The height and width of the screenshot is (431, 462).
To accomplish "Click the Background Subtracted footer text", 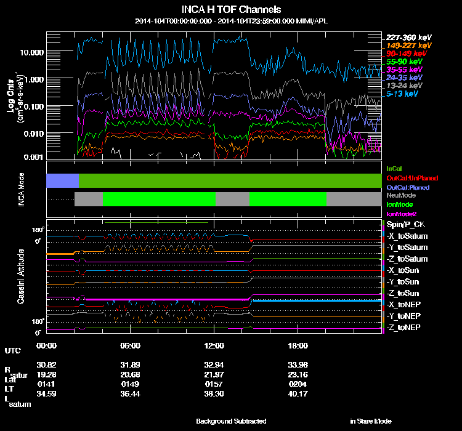I will (x=231, y=421).
